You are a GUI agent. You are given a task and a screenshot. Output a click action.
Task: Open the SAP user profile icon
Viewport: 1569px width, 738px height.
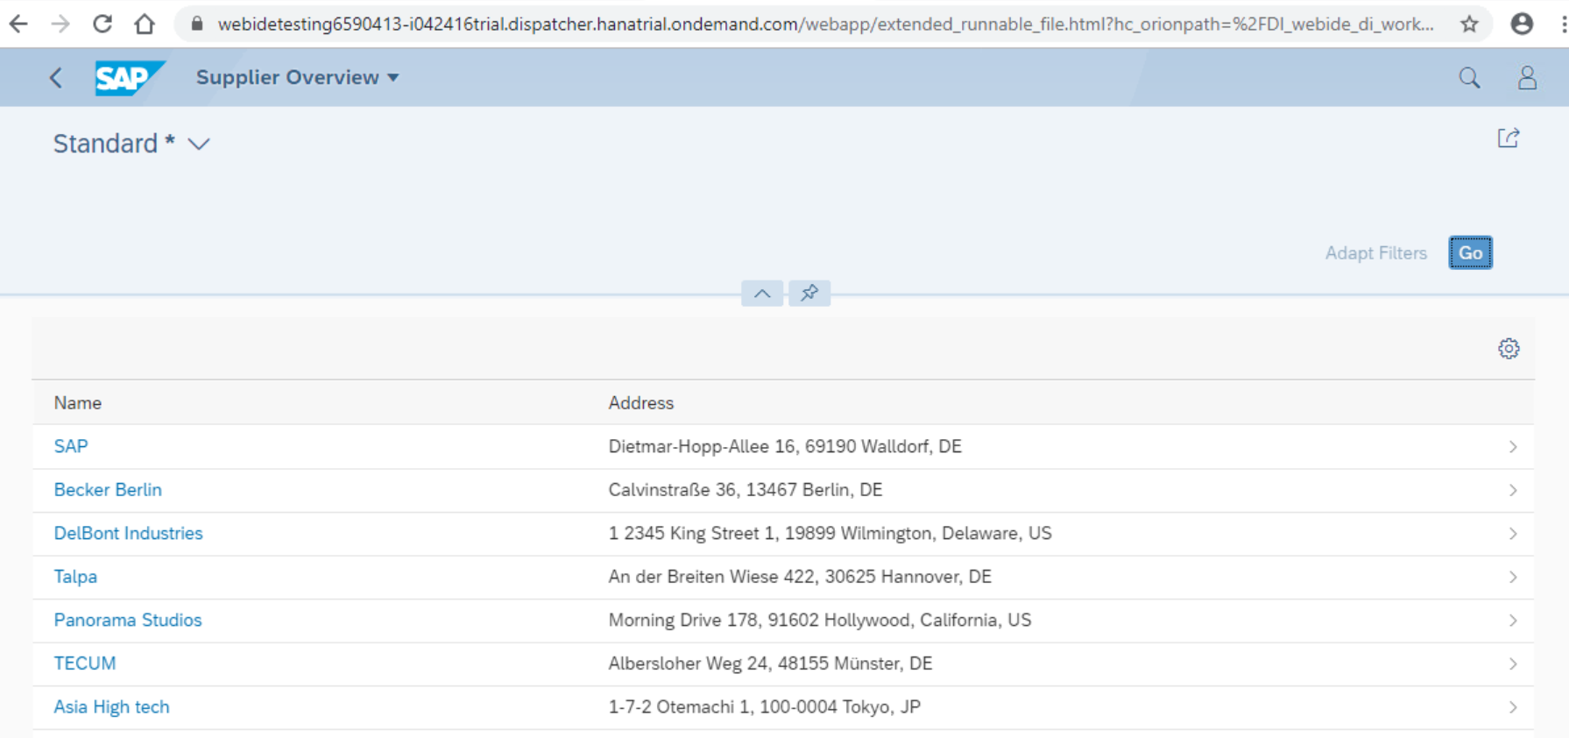point(1527,78)
